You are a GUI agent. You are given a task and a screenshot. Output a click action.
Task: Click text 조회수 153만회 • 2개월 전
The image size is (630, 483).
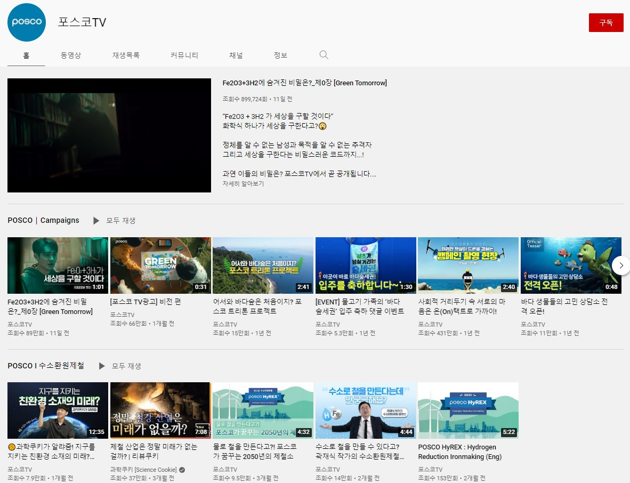point(451,478)
